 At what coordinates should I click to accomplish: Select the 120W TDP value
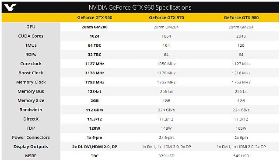point(94,128)
